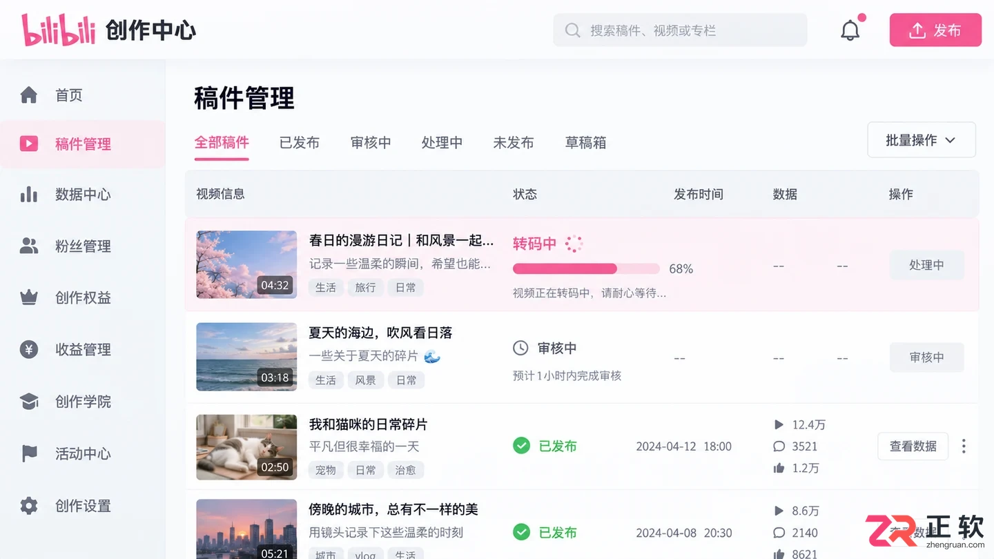Click the 治愈 tag on the cat video
The width and height of the screenshot is (994, 559).
pyautogui.click(x=406, y=470)
